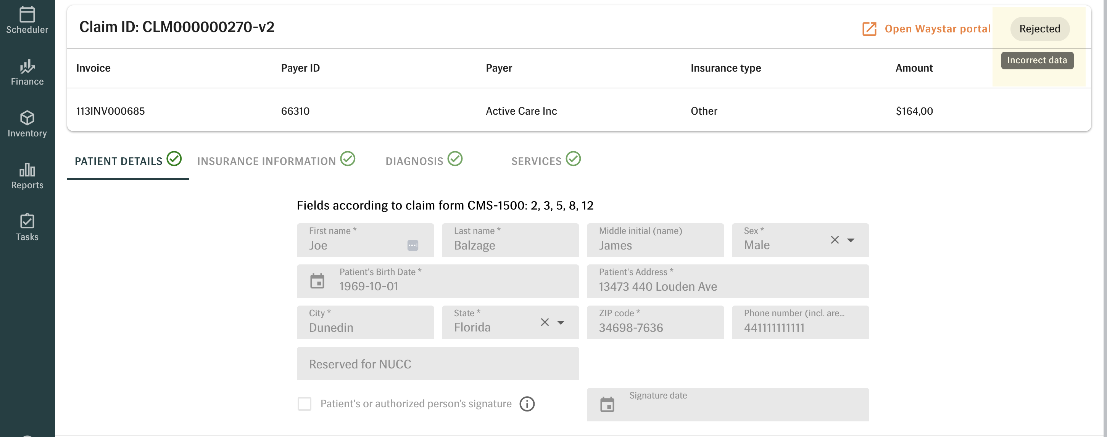
Task: Check patient's authorized signature checkbox
Action: click(x=304, y=403)
